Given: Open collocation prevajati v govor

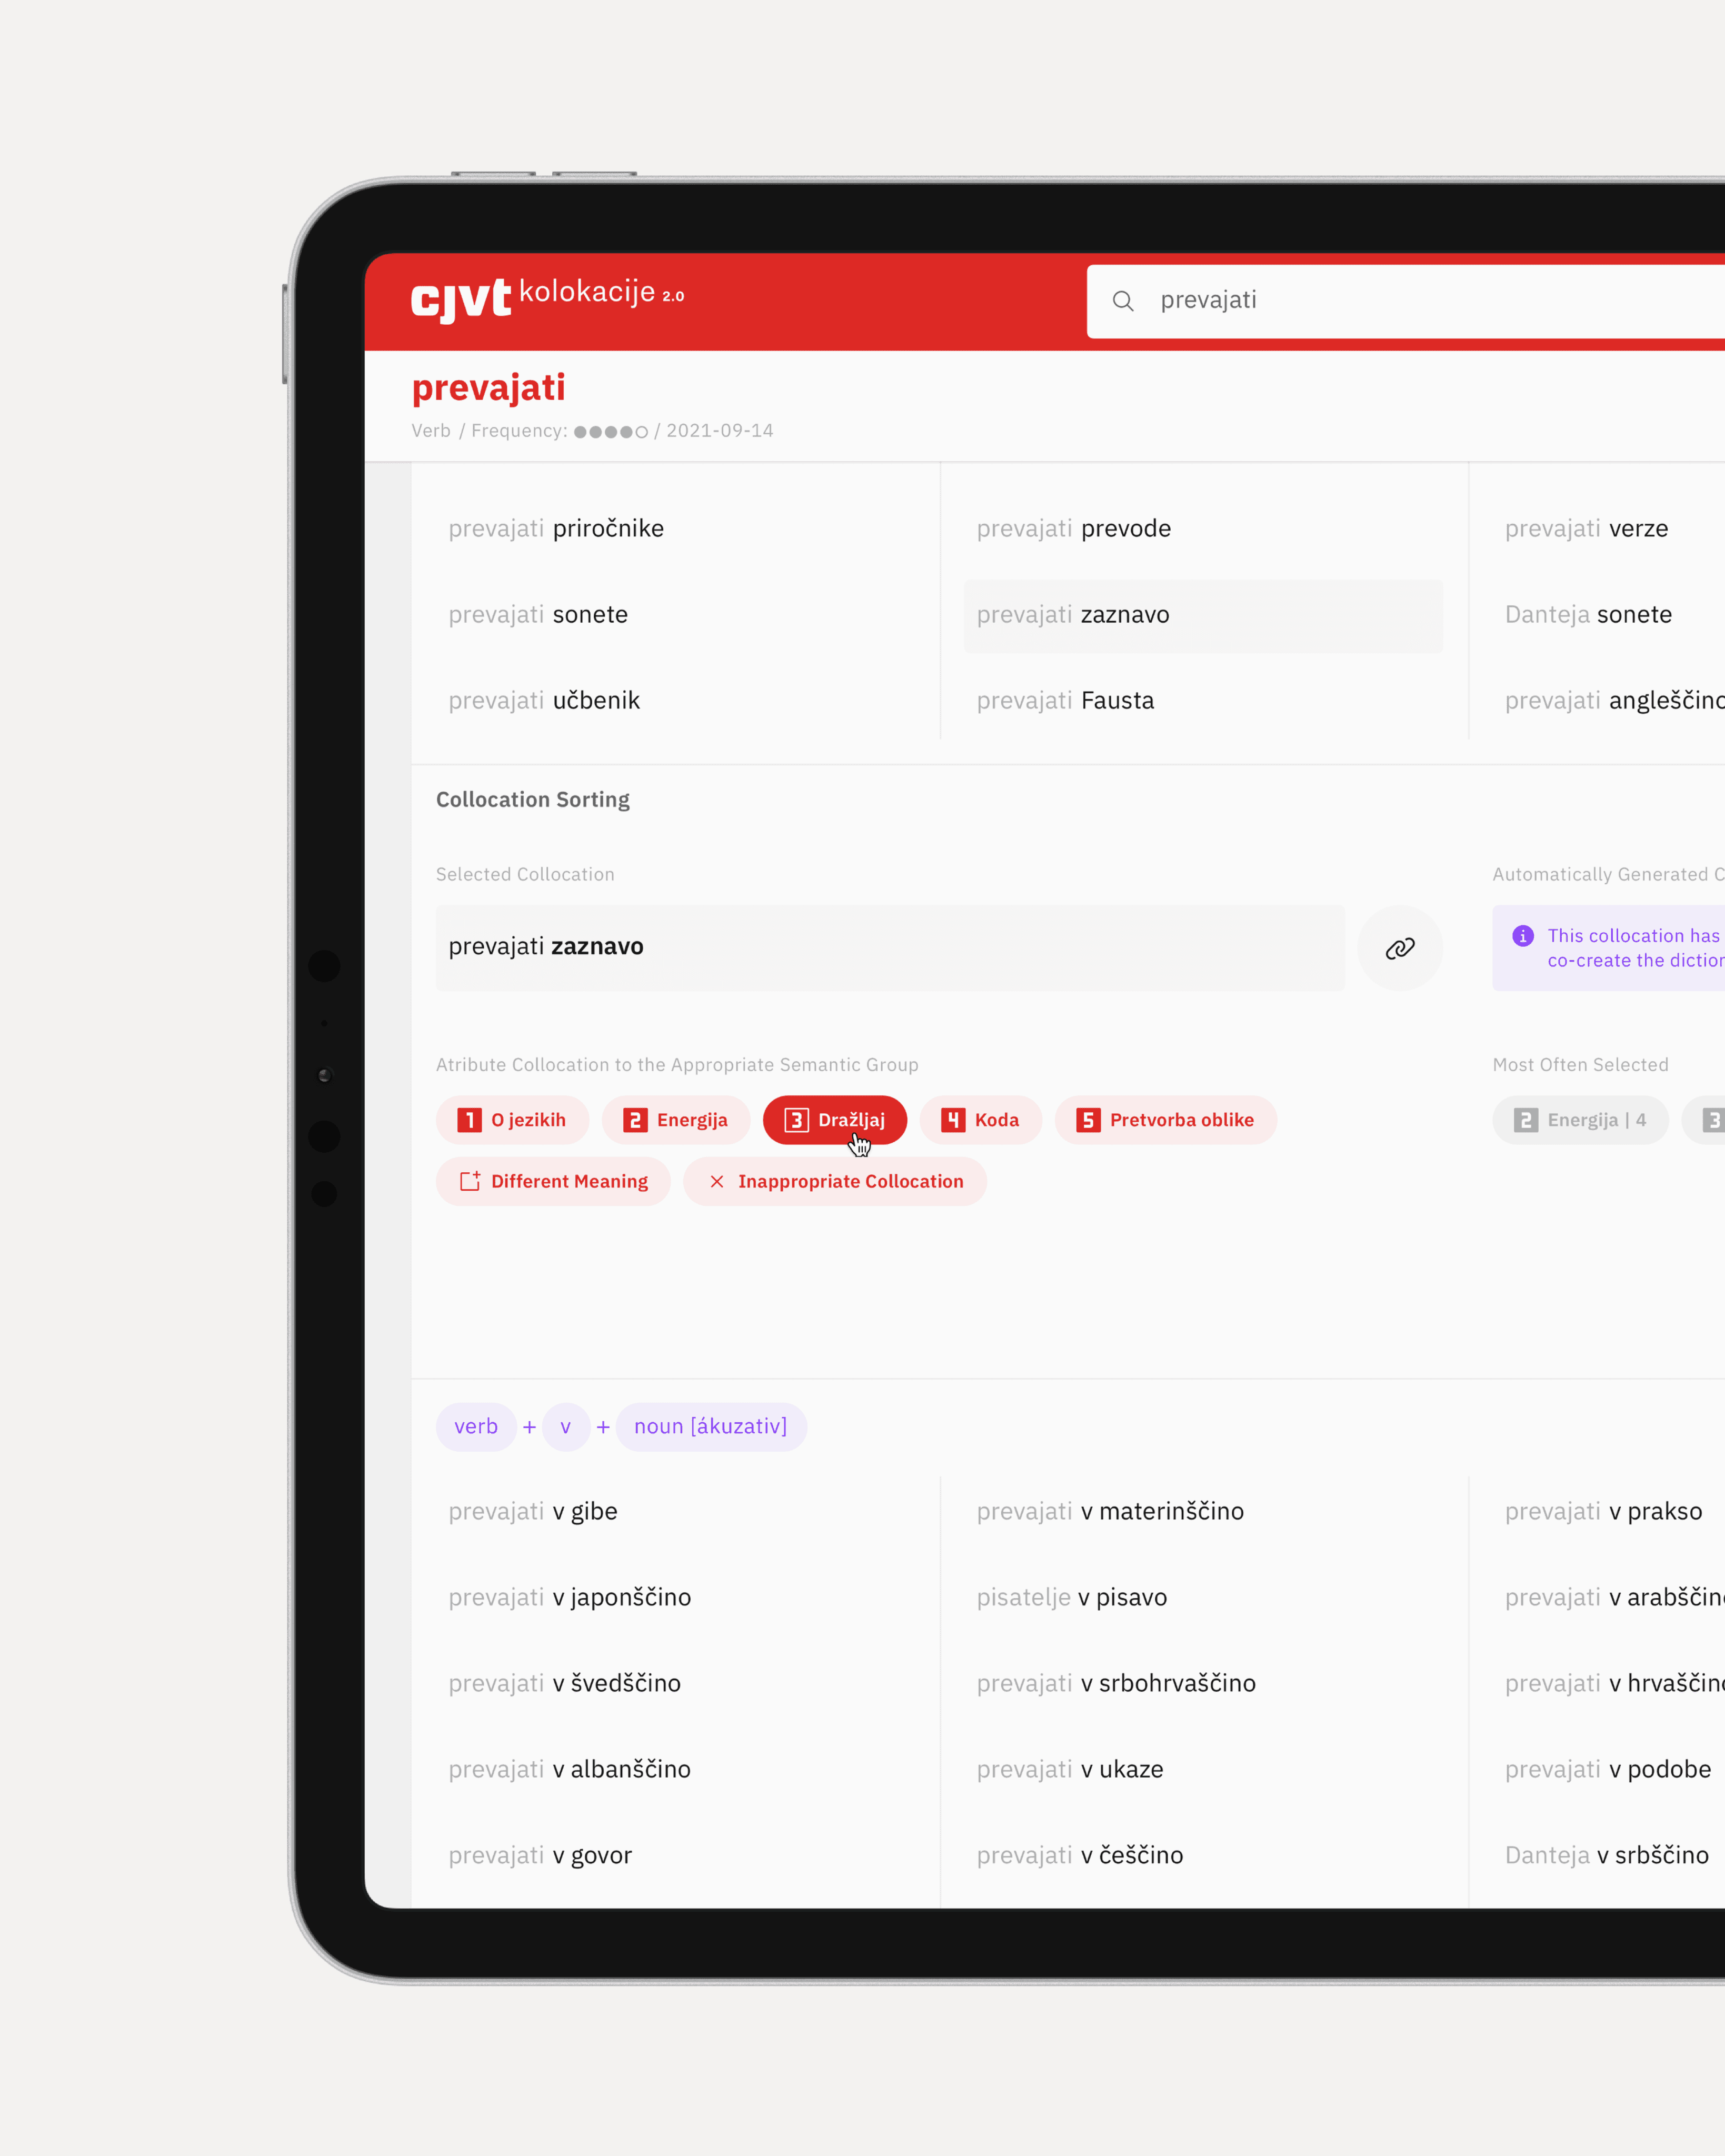Looking at the screenshot, I should click(540, 1855).
